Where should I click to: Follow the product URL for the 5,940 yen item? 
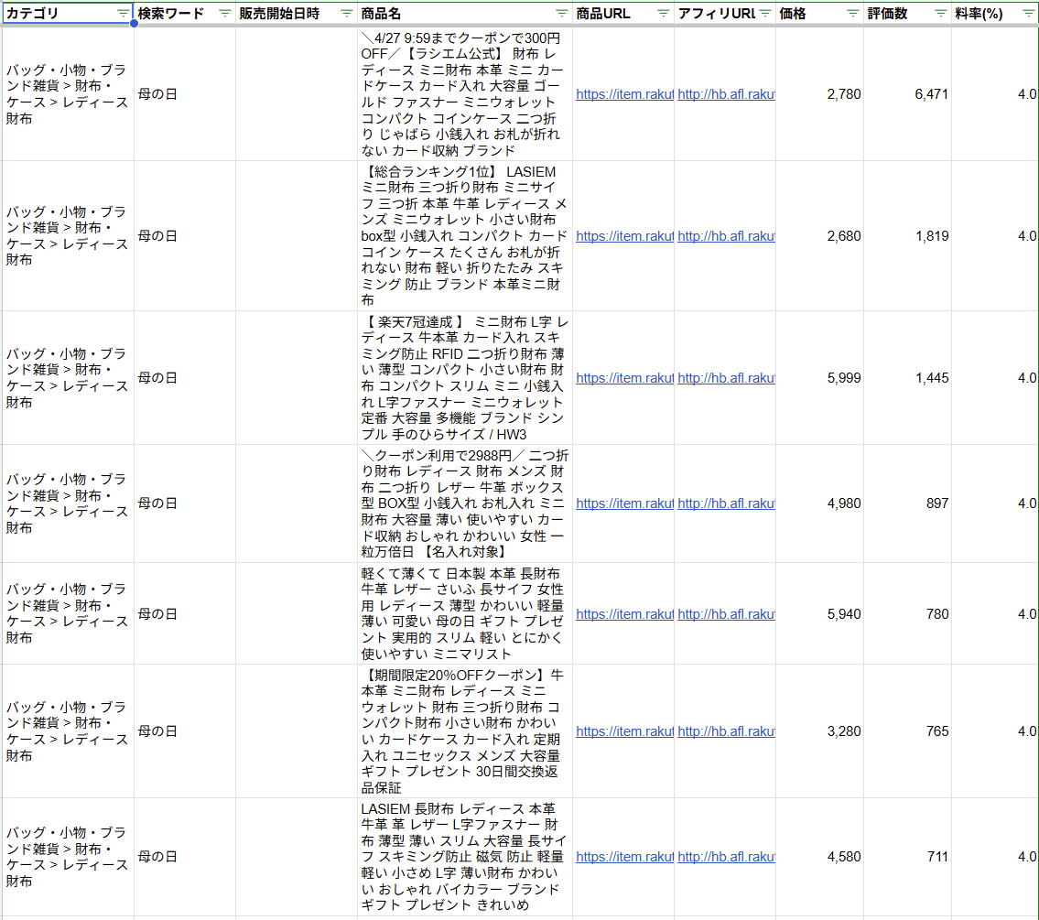(624, 614)
